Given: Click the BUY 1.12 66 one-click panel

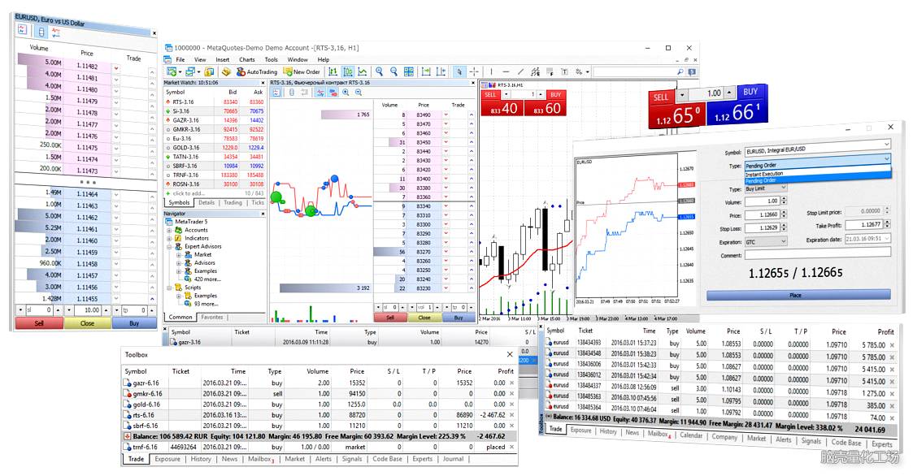Looking at the screenshot, I should 737,105.
